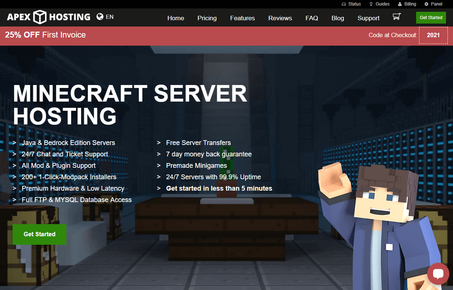453x290 pixels.
Task: Open the Reviews menu item
Action: (280, 18)
